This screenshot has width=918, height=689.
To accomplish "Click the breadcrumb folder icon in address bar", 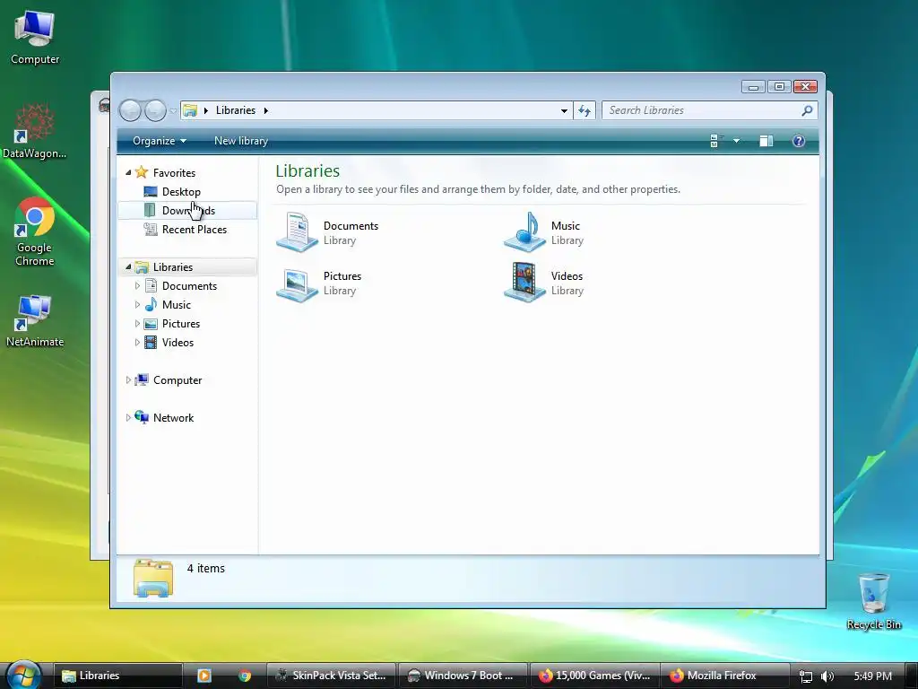I will 190,110.
